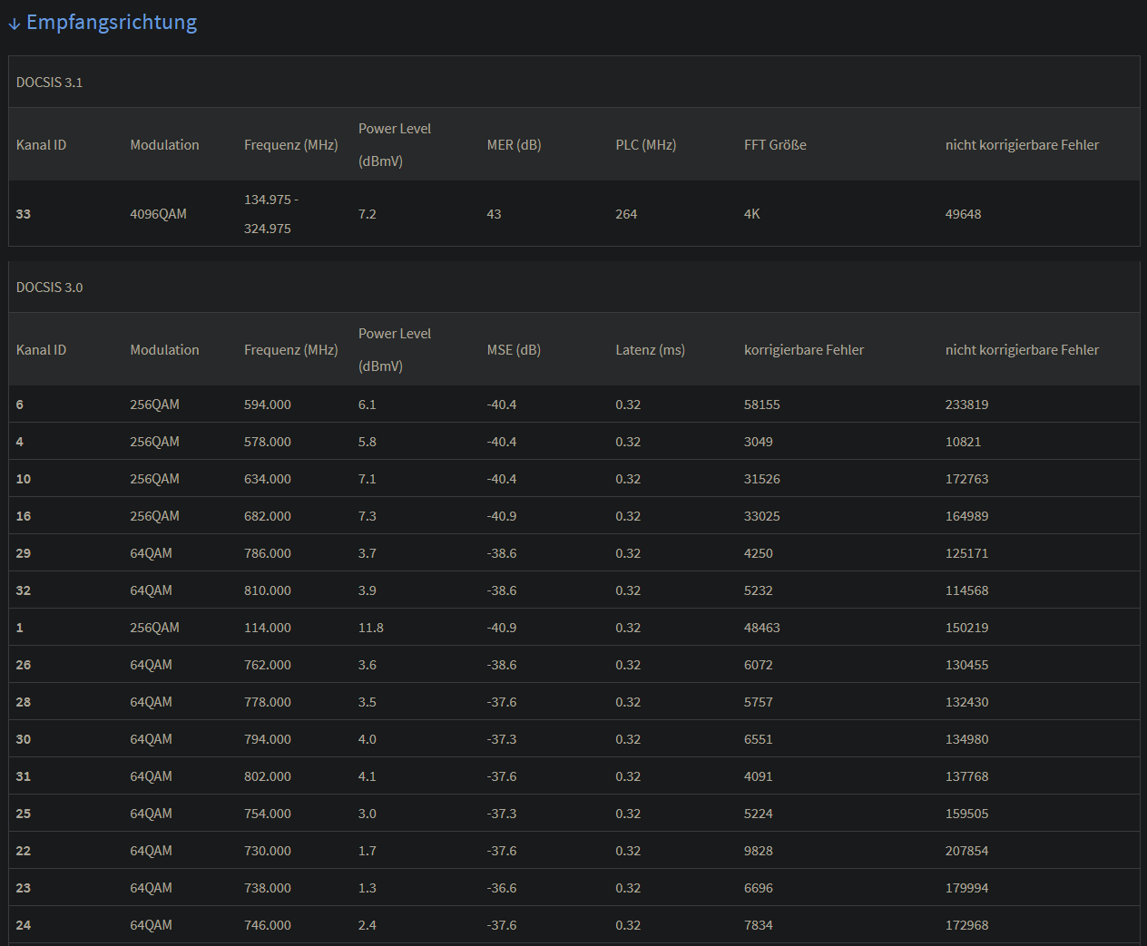Click the 132430 error count
This screenshot has height=946, width=1147.
[966, 702]
